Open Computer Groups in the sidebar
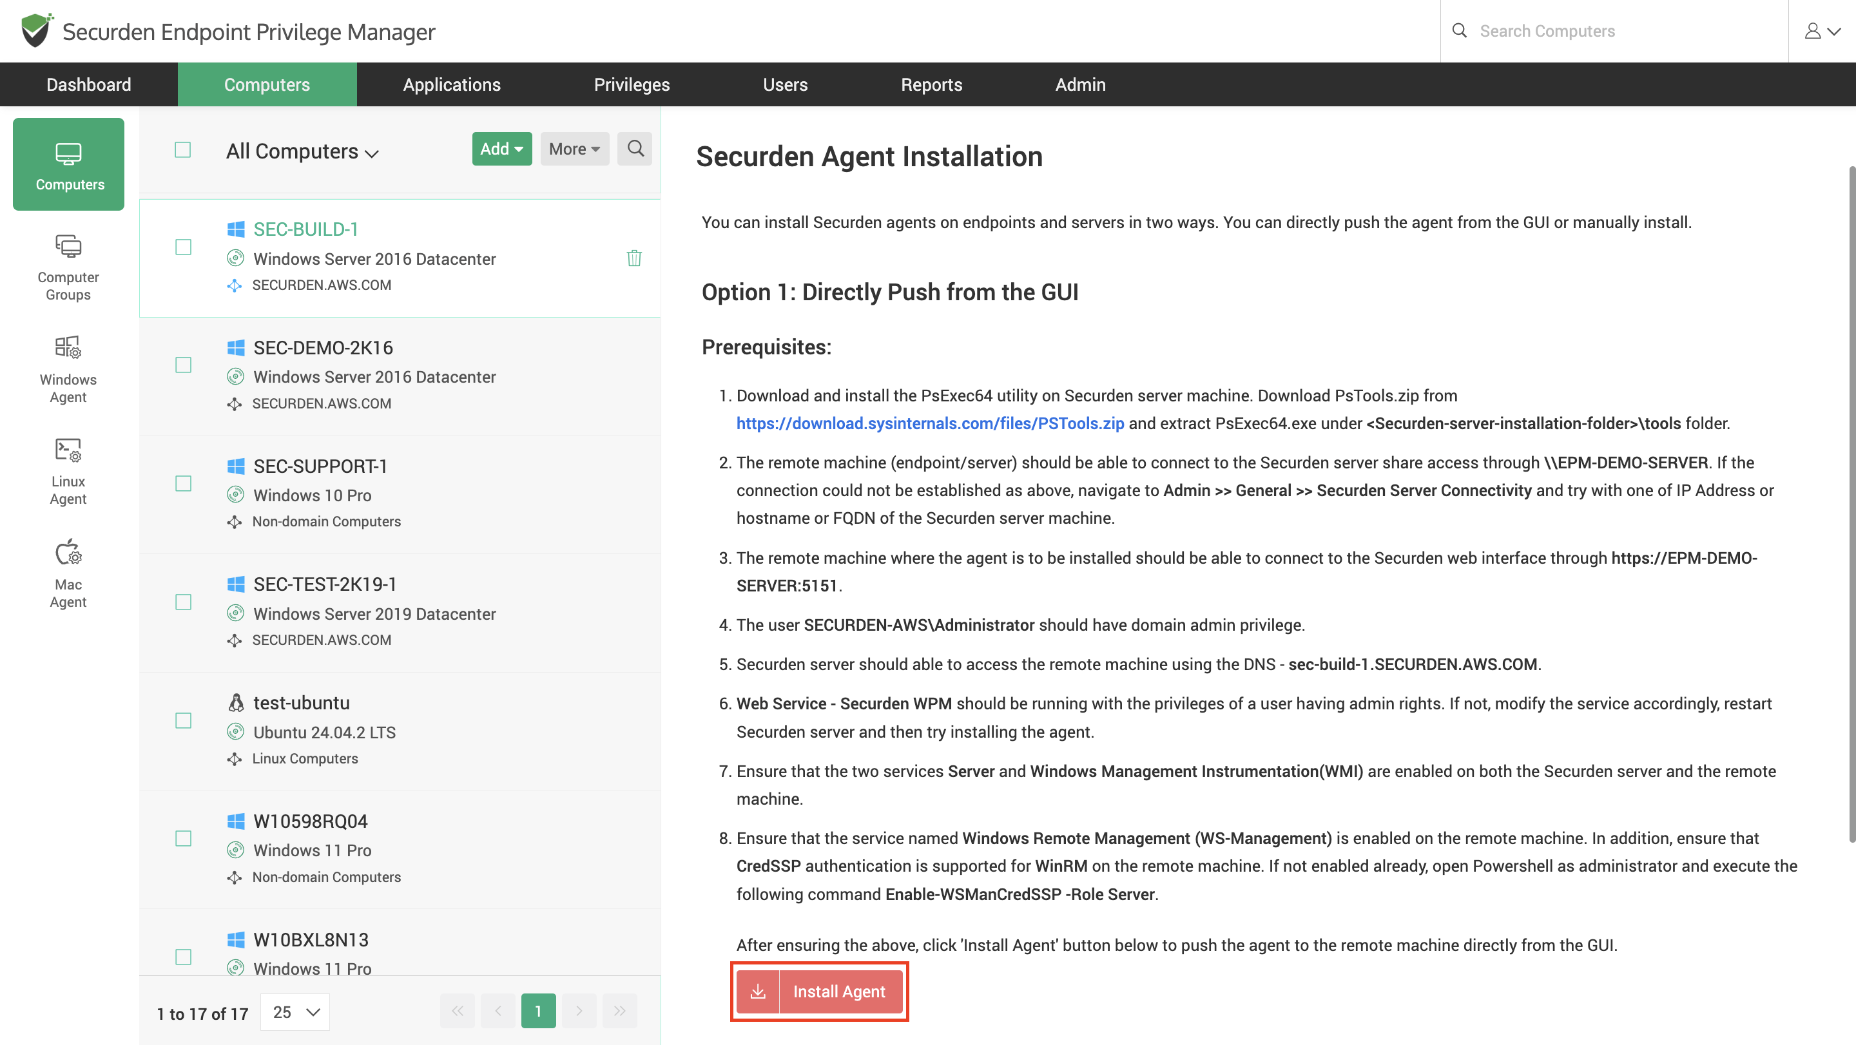This screenshot has width=1856, height=1045. coord(68,267)
